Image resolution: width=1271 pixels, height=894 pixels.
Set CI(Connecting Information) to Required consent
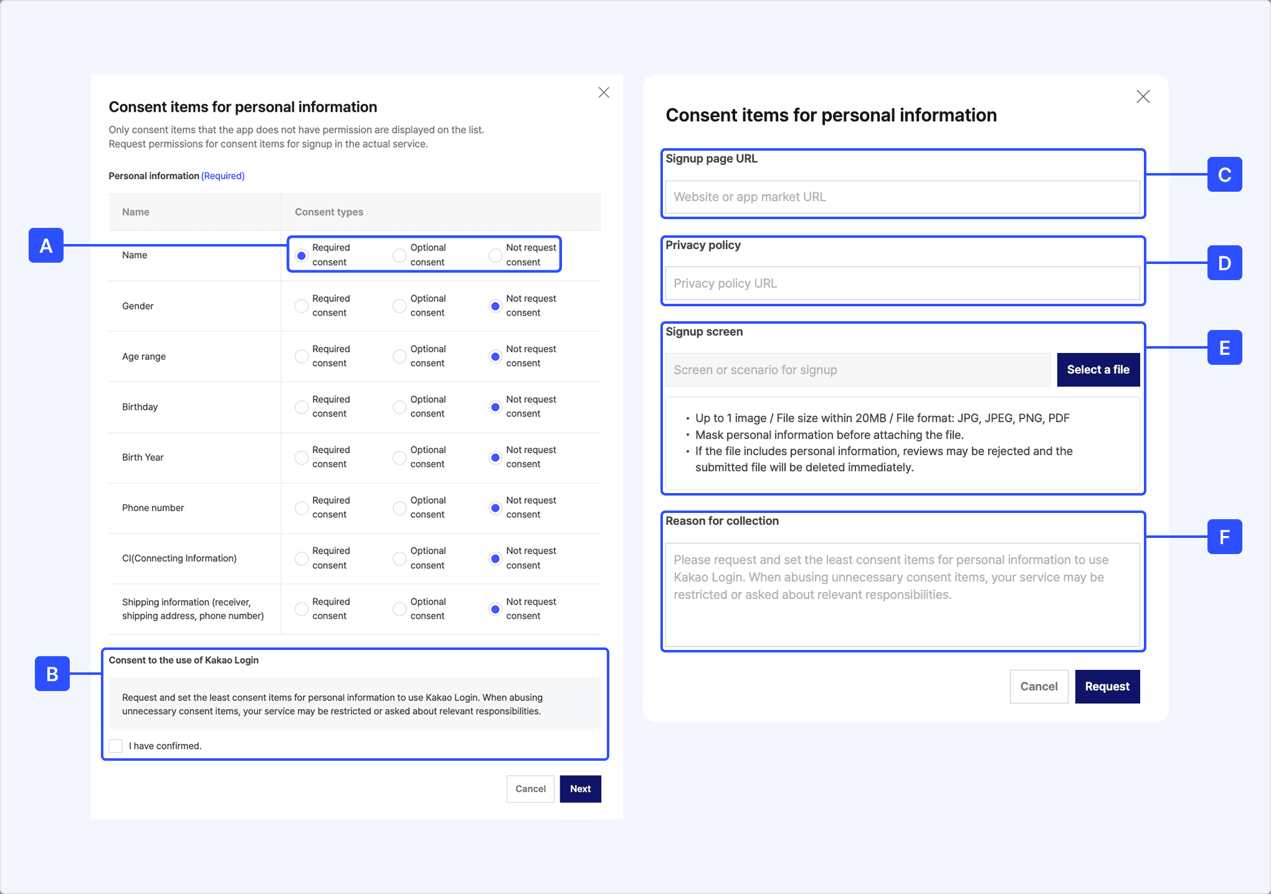pyautogui.click(x=302, y=558)
